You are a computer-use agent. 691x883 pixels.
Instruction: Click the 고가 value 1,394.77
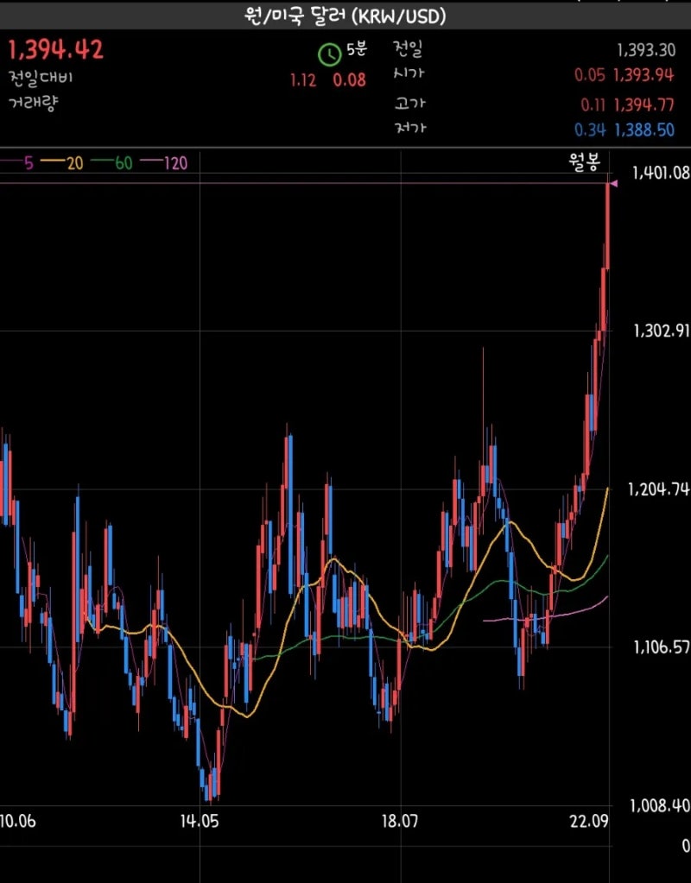643,104
